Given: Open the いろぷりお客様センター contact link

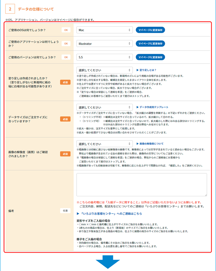Looking at the screenshot, I should click(x=109, y=214).
